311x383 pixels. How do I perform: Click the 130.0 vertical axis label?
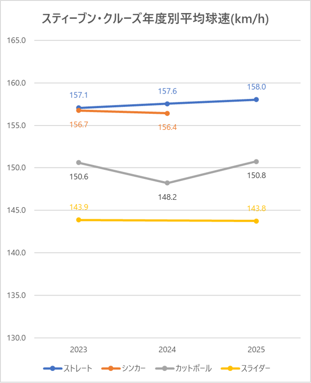click(x=17, y=338)
